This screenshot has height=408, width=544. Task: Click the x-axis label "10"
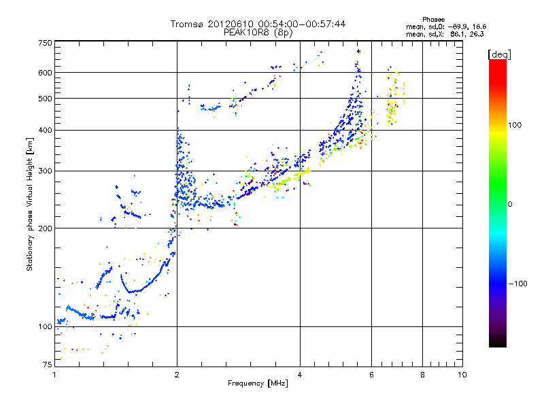tap(462, 375)
